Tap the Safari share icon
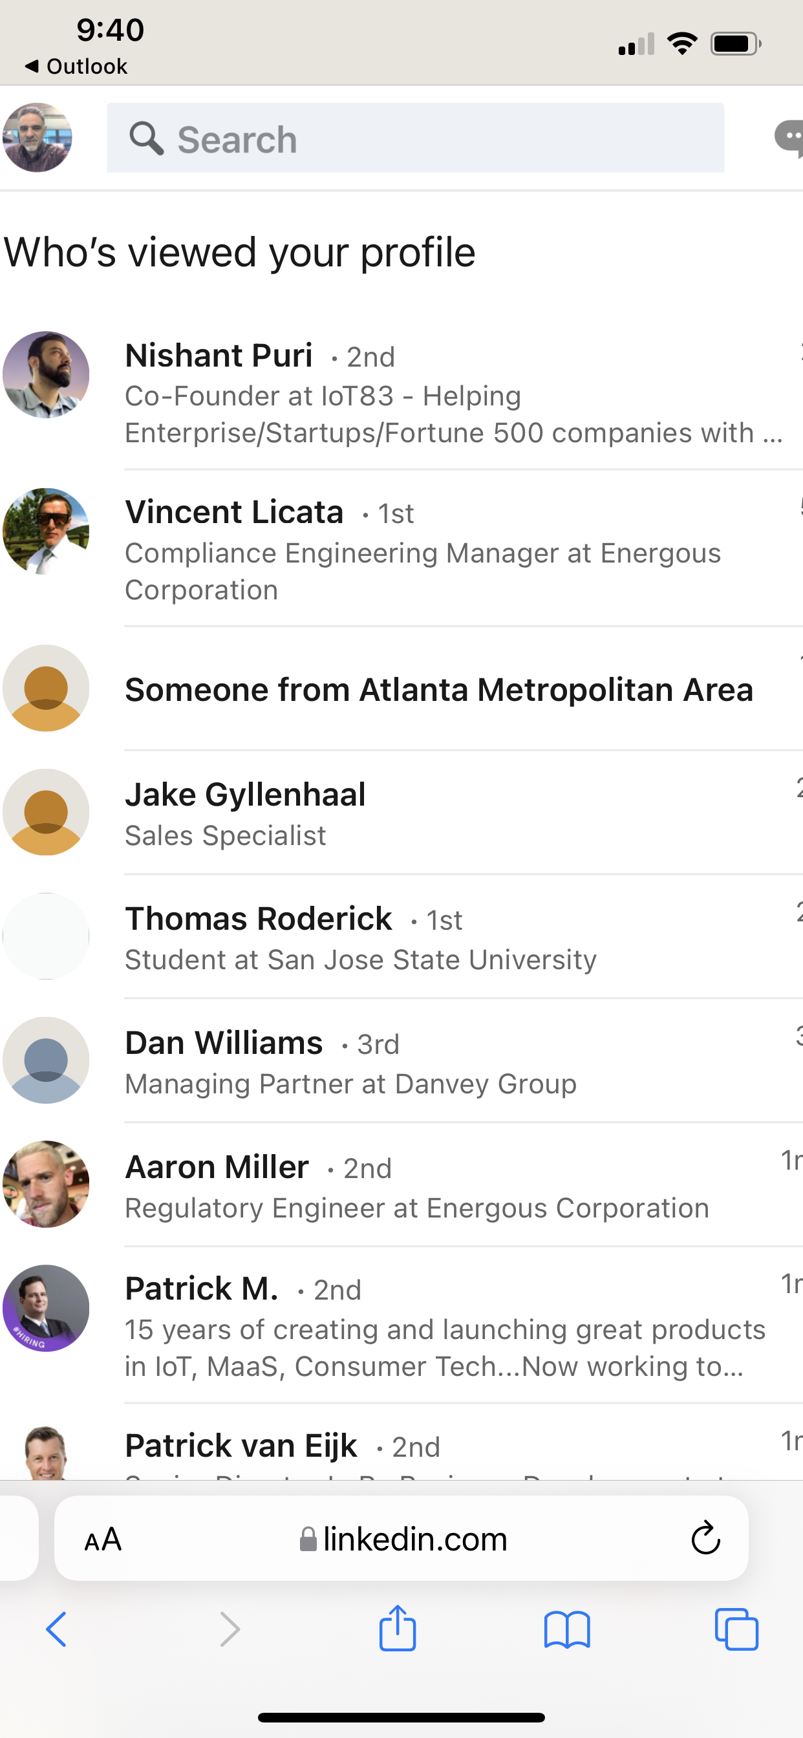803x1738 pixels. pos(398,1627)
